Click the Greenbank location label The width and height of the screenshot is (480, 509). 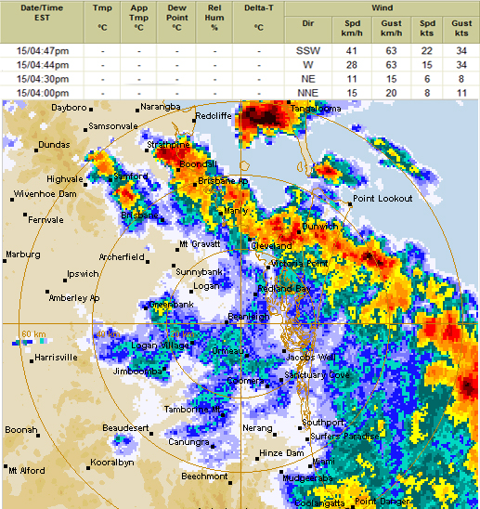click(171, 305)
